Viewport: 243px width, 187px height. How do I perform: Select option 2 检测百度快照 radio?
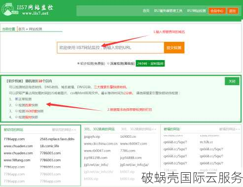click(16, 105)
